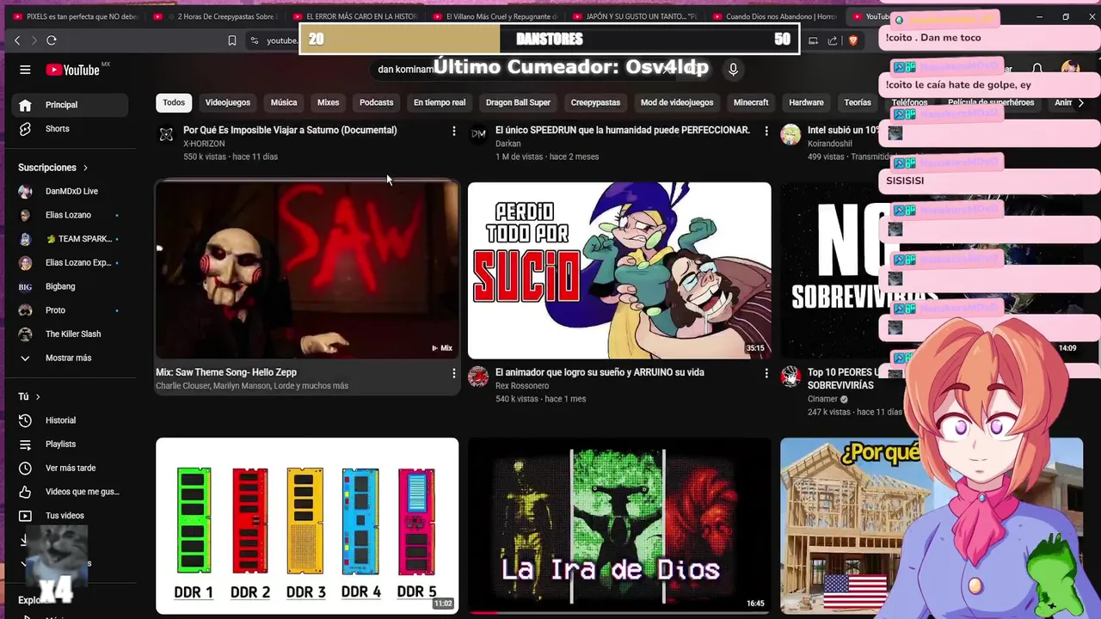Open Videos que me gustan in sidebar
The width and height of the screenshot is (1101, 619).
click(71, 492)
